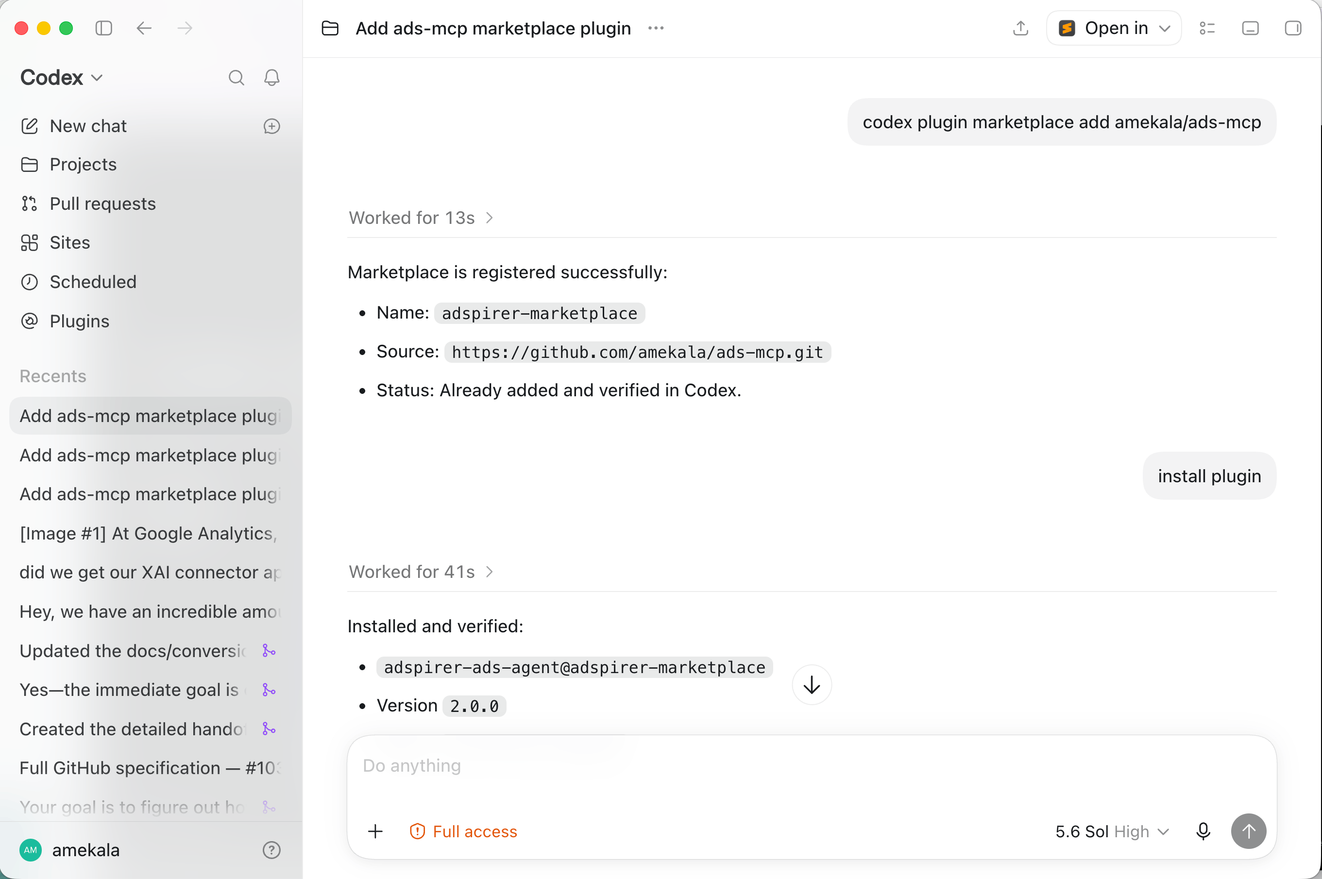The height and width of the screenshot is (879, 1322).
Task: Open amekala account profile
Action: (x=69, y=850)
